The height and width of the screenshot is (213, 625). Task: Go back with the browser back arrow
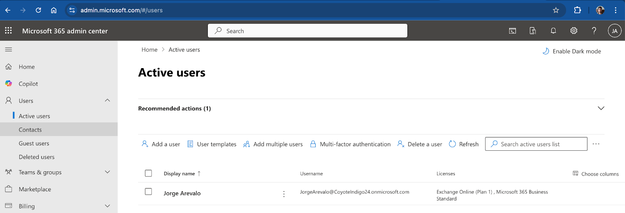point(8,10)
